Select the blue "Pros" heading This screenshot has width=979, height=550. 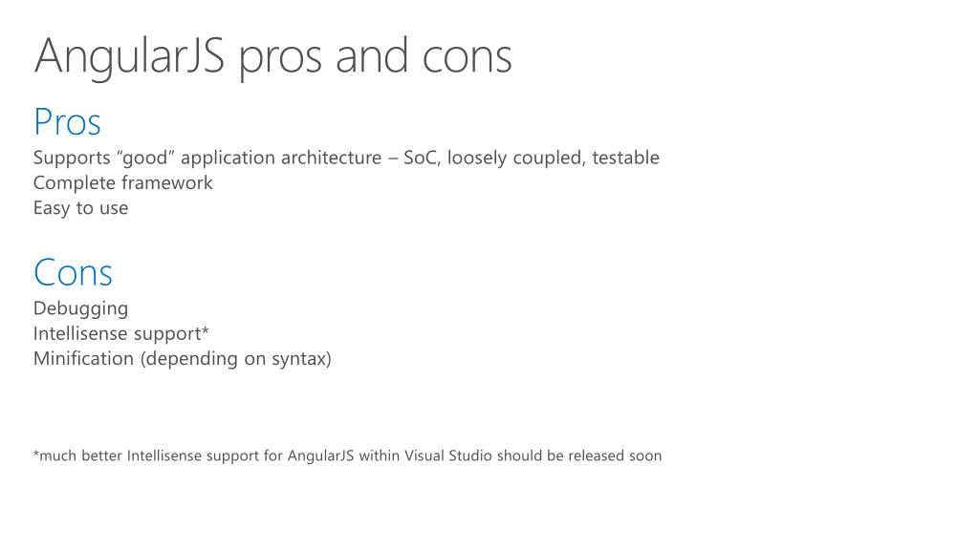67,122
